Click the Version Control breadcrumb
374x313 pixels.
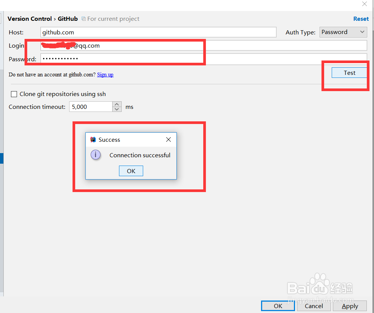pyautogui.click(x=29, y=19)
